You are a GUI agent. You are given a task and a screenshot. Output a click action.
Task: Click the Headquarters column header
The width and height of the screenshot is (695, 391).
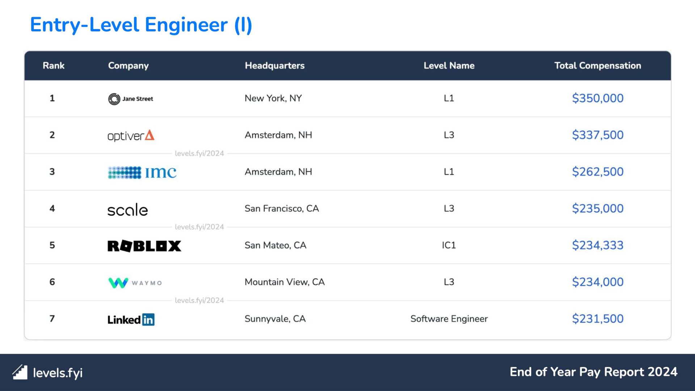(275, 66)
